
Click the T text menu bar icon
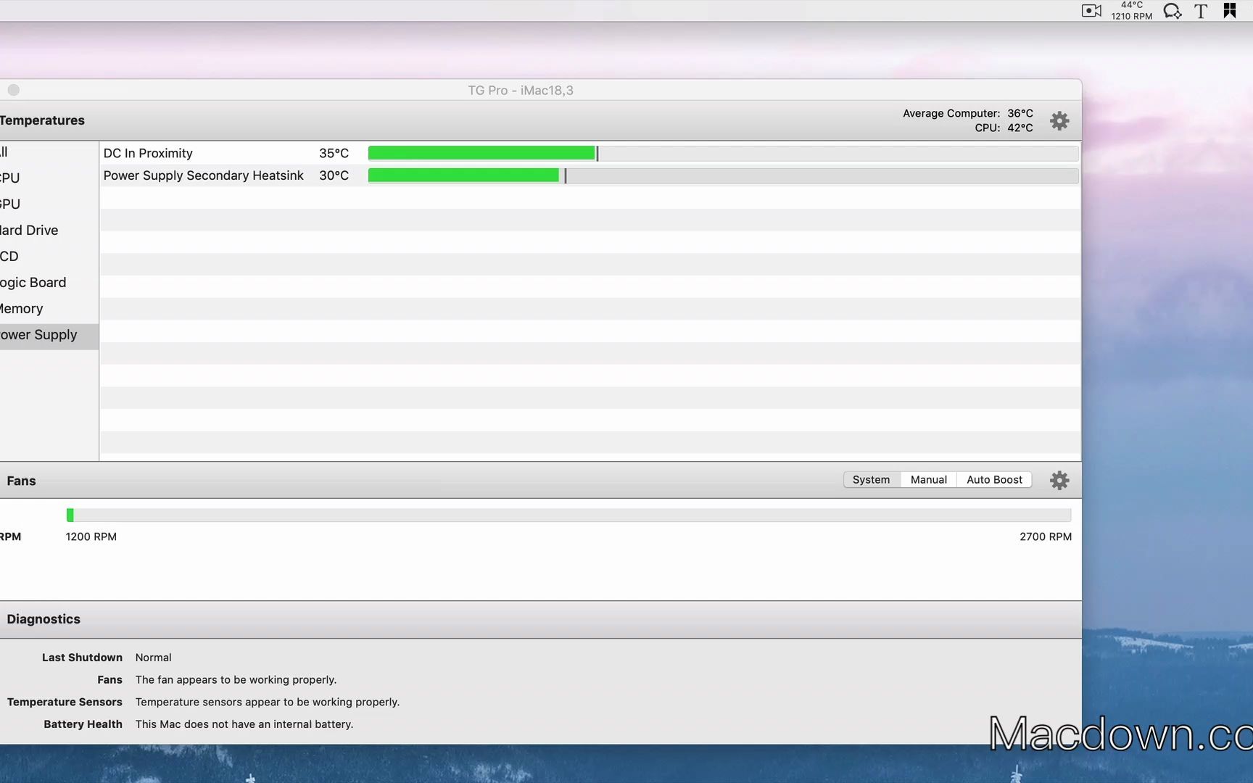[x=1201, y=11]
